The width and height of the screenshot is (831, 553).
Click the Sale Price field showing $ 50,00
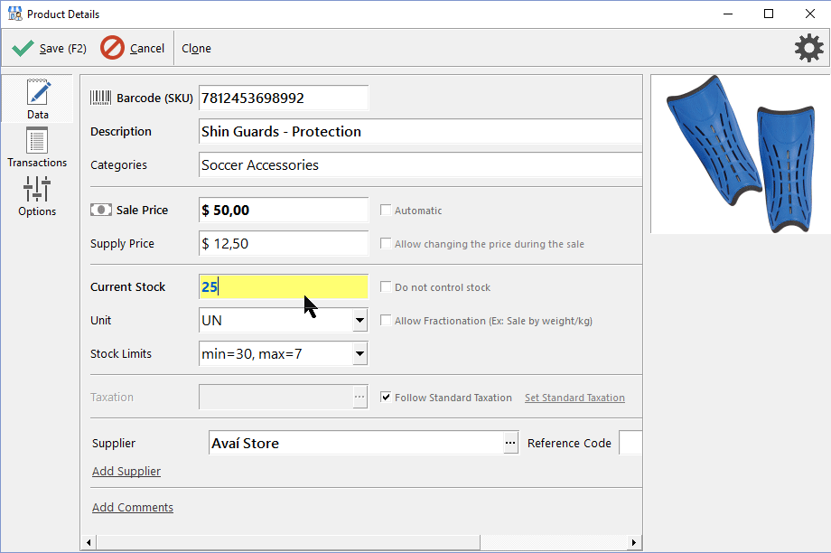(284, 210)
